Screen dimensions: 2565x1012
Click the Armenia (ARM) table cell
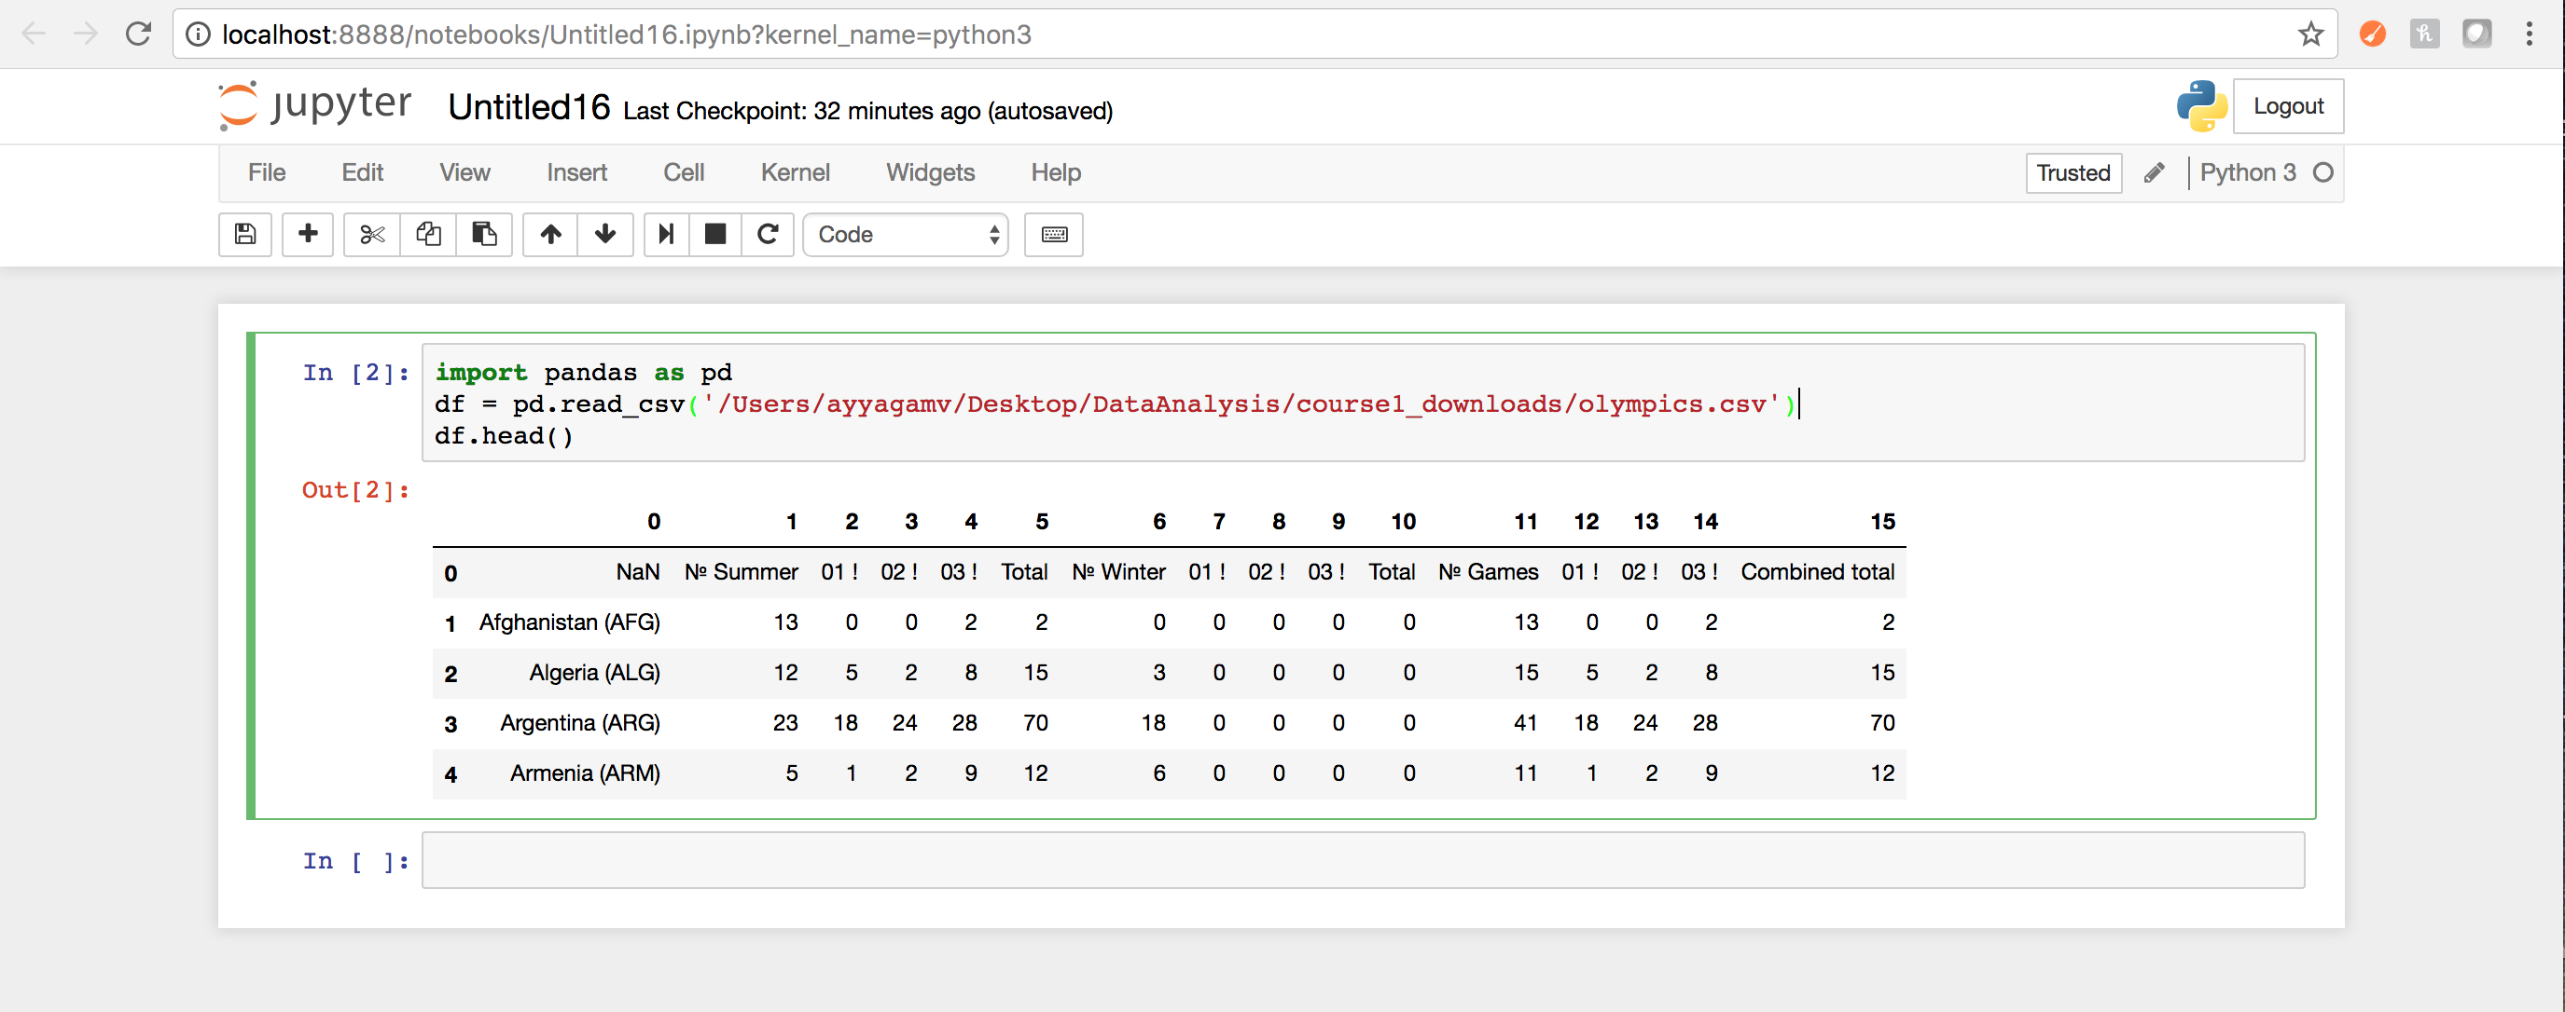point(585,773)
